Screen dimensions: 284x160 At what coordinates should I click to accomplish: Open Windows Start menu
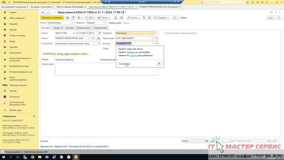[x=4, y=157]
